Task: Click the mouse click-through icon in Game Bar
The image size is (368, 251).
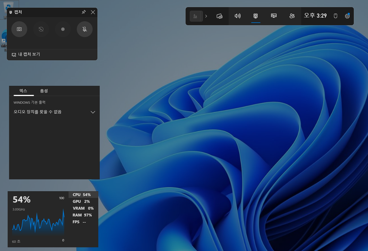Action: [336, 16]
